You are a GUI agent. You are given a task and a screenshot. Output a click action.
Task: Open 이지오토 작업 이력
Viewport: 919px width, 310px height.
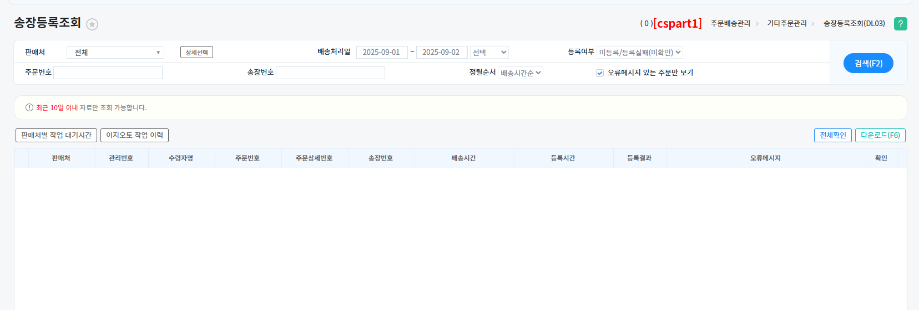134,135
